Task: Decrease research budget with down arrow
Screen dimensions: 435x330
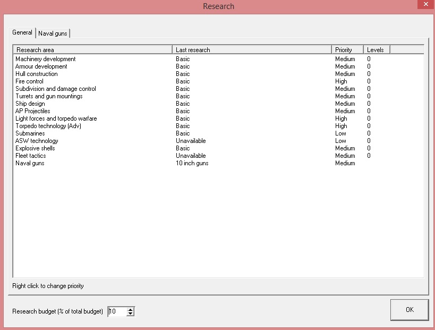Action: point(130,314)
